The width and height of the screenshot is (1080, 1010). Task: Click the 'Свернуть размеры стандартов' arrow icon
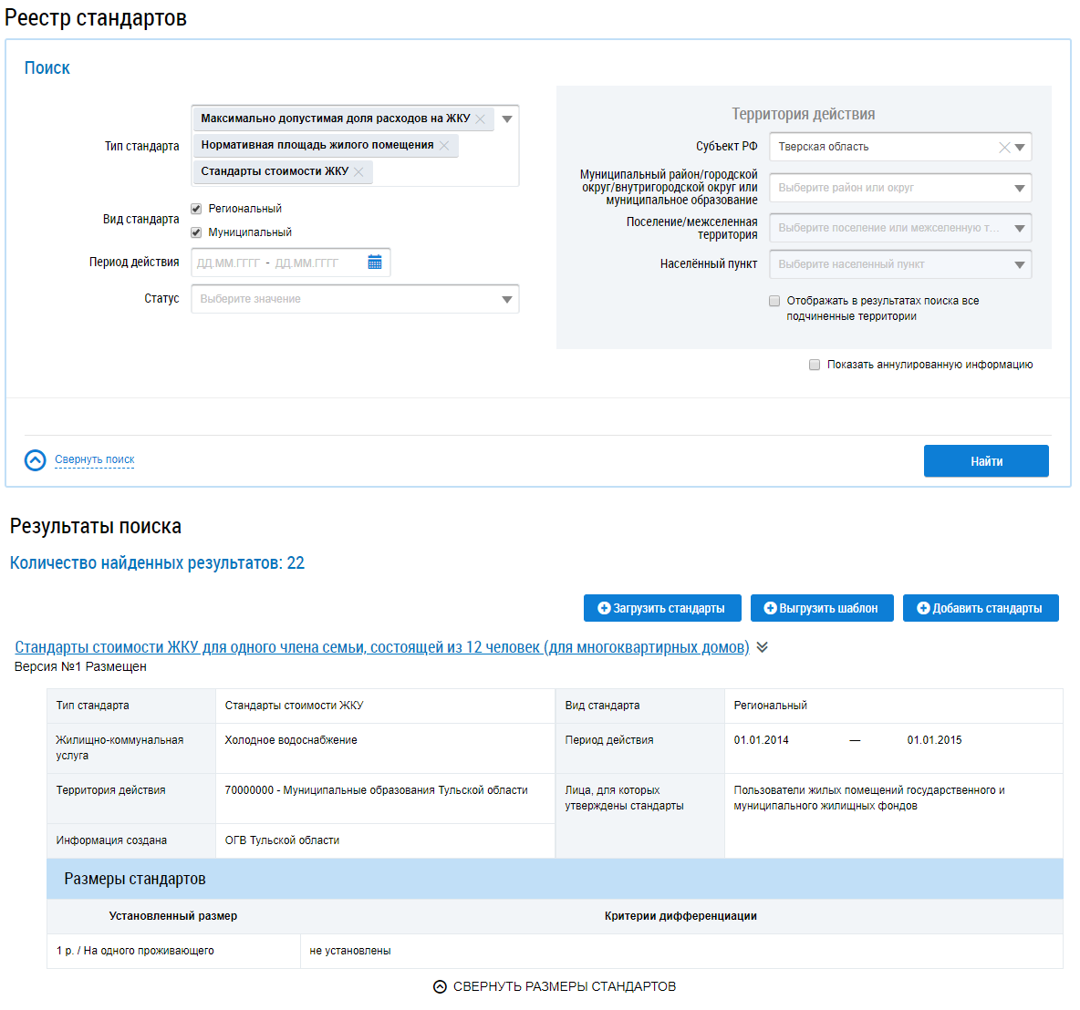(440, 986)
